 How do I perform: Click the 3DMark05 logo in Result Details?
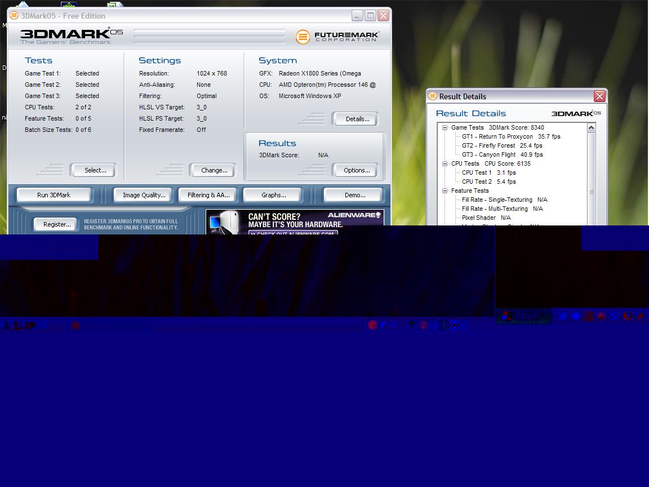(x=576, y=113)
